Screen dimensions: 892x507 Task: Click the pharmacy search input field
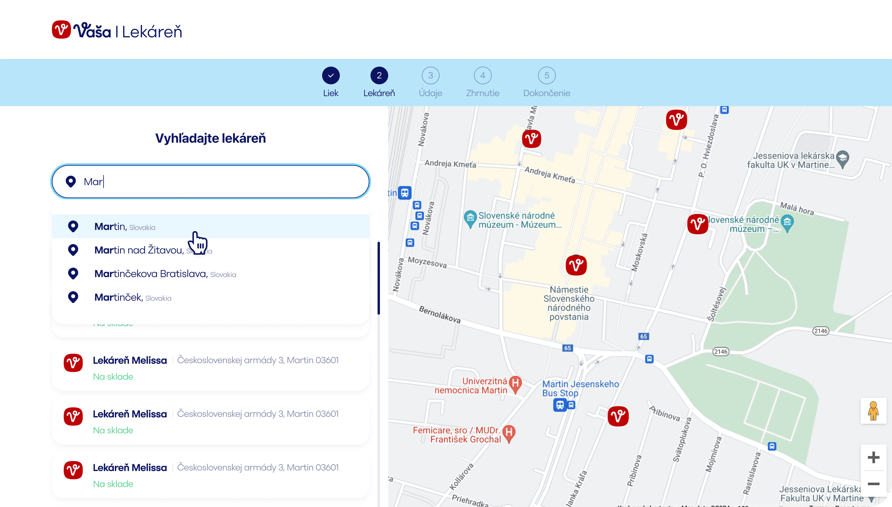210,181
